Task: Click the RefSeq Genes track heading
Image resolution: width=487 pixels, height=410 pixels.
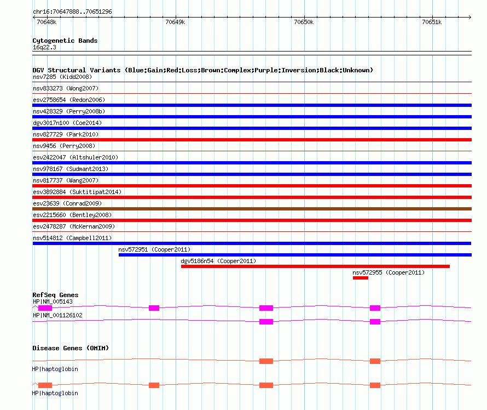Action: coord(55,295)
